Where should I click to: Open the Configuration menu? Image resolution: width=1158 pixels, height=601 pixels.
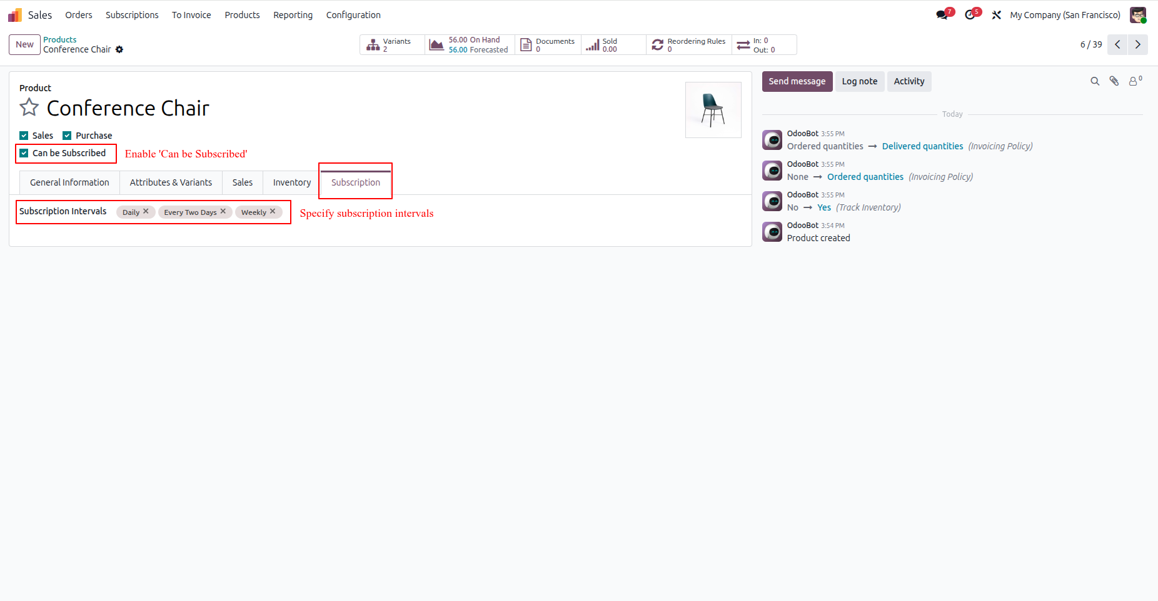353,15
